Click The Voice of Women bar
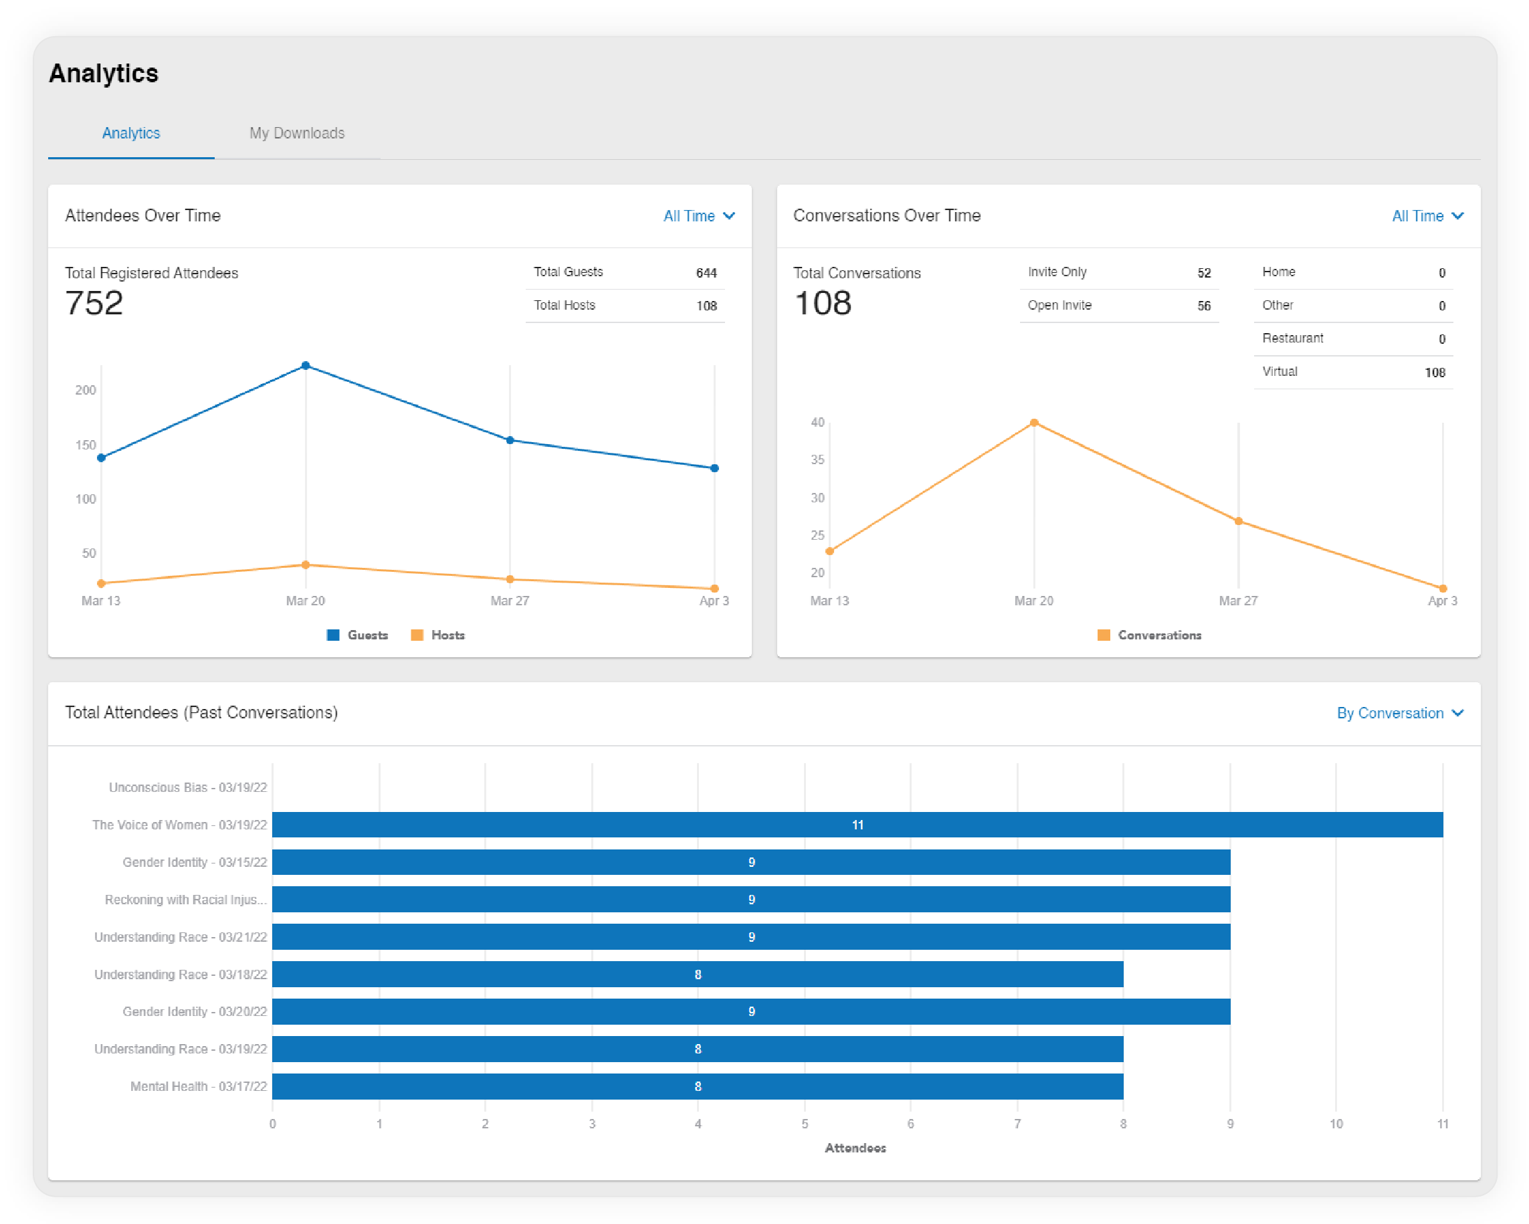Viewport: 1529px width, 1224px height. click(857, 825)
